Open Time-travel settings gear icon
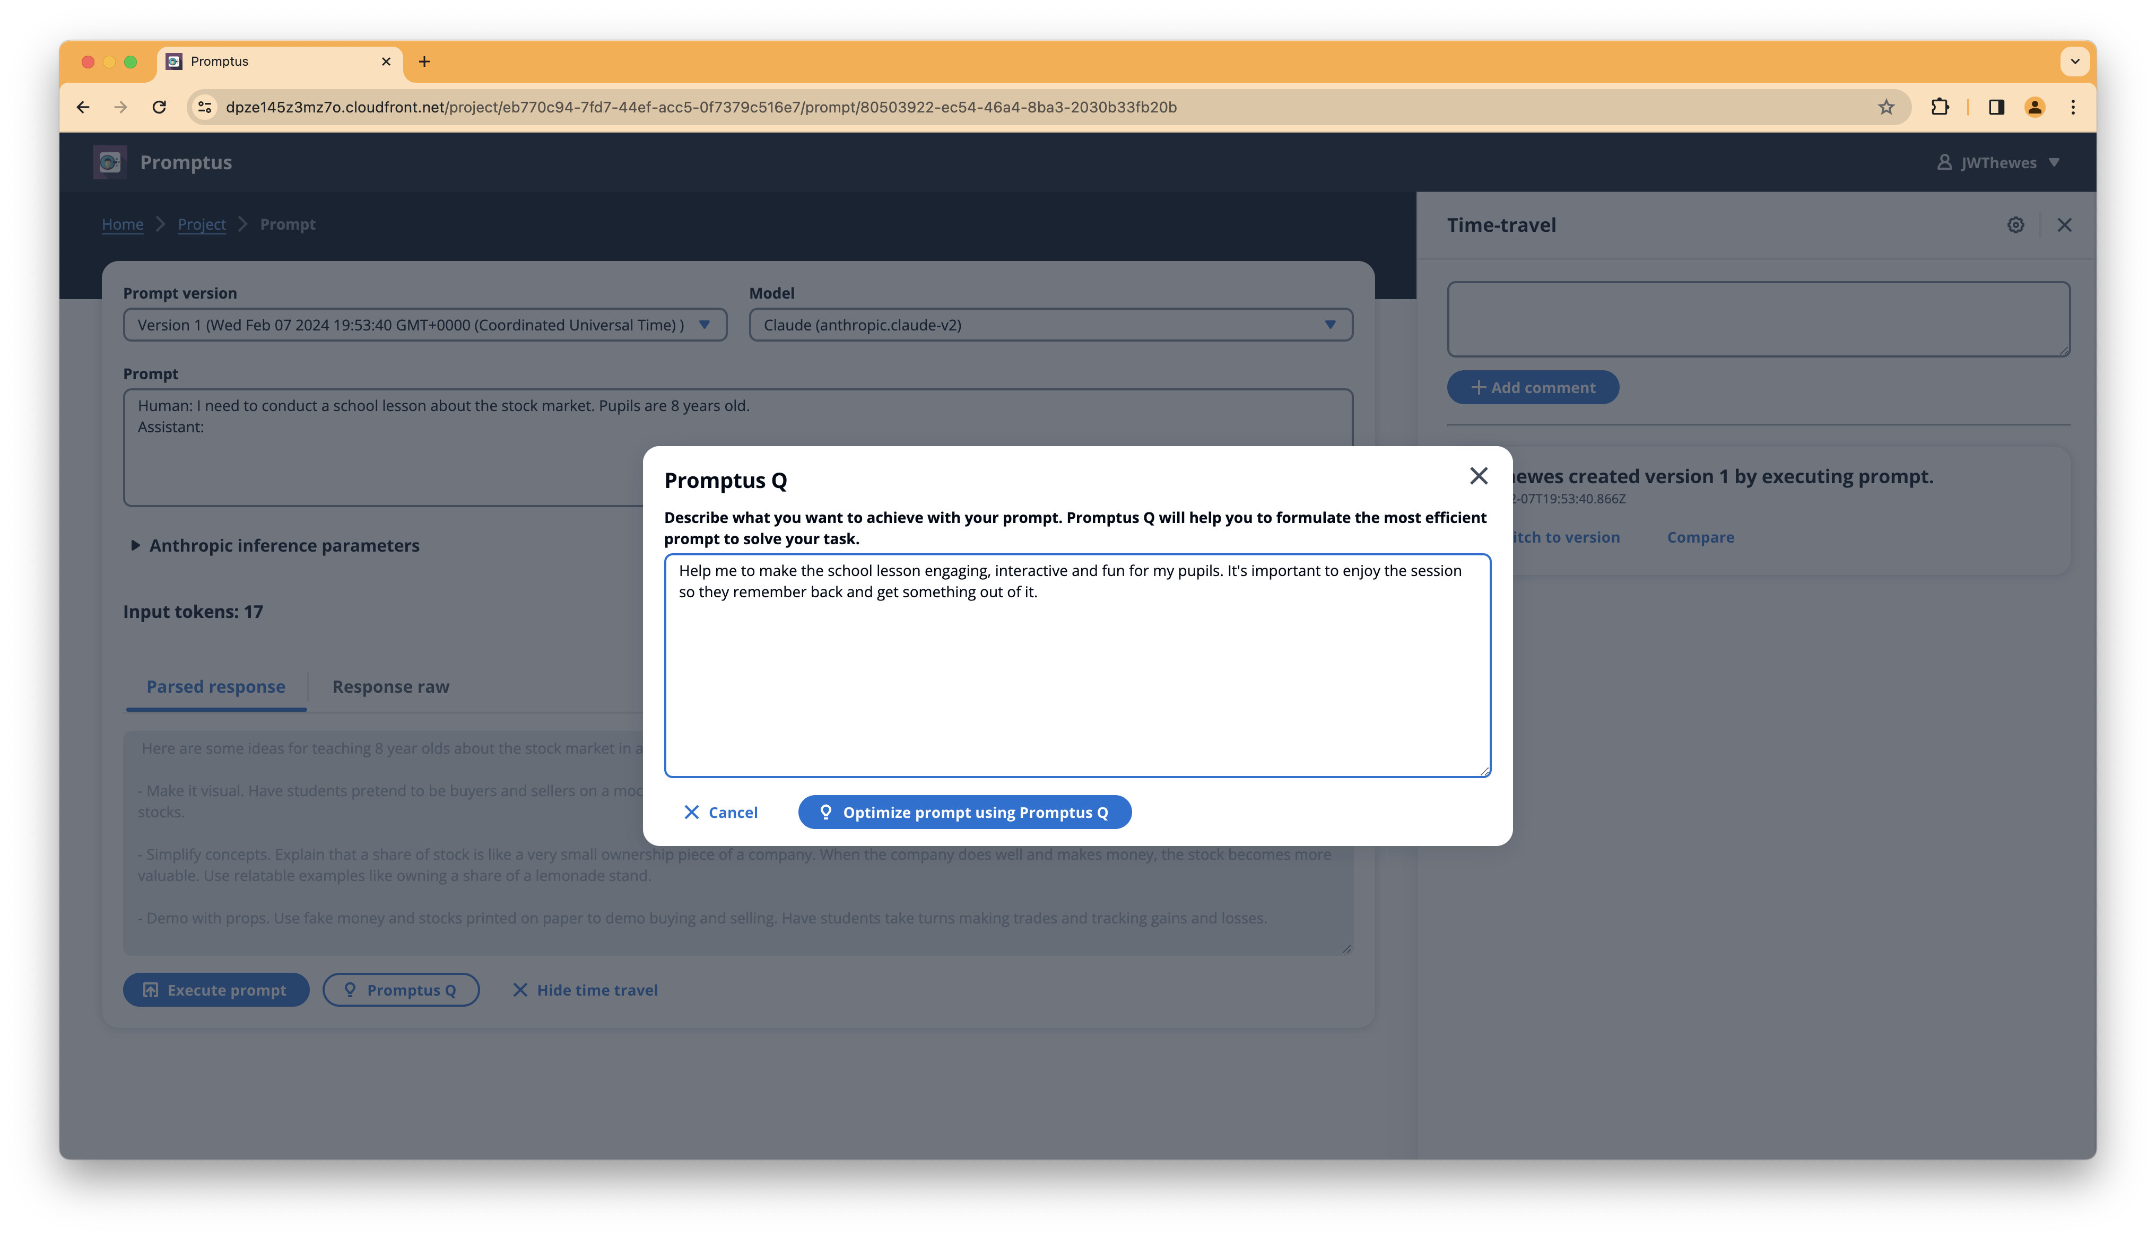 coord(2016,224)
